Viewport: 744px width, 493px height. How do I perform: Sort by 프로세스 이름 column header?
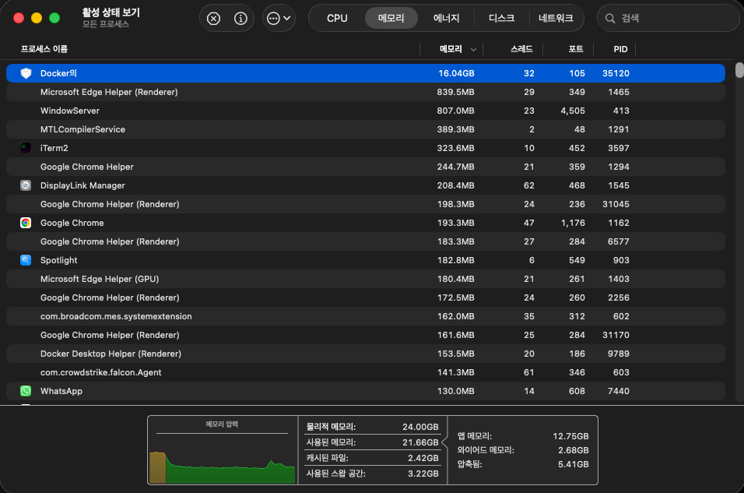44,49
